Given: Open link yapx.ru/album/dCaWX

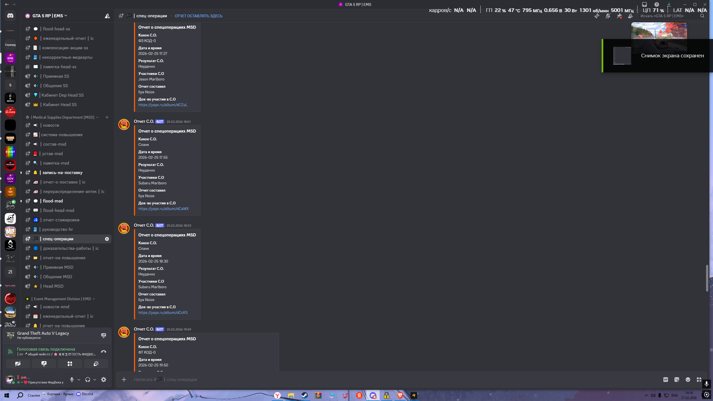Looking at the screenshot, I should tap(163, 209).
